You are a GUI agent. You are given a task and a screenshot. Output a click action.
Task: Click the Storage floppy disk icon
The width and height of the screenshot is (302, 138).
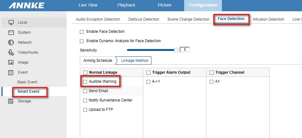pos(11,101)
